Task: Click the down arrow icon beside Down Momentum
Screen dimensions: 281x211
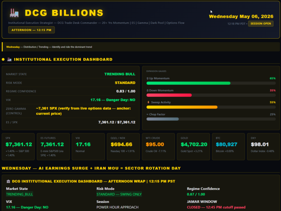Action: tap(148, 90)
